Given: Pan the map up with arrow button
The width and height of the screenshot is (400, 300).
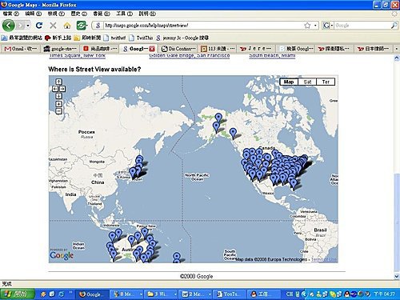Looking at the screenshot, I should tap(58, 82).
